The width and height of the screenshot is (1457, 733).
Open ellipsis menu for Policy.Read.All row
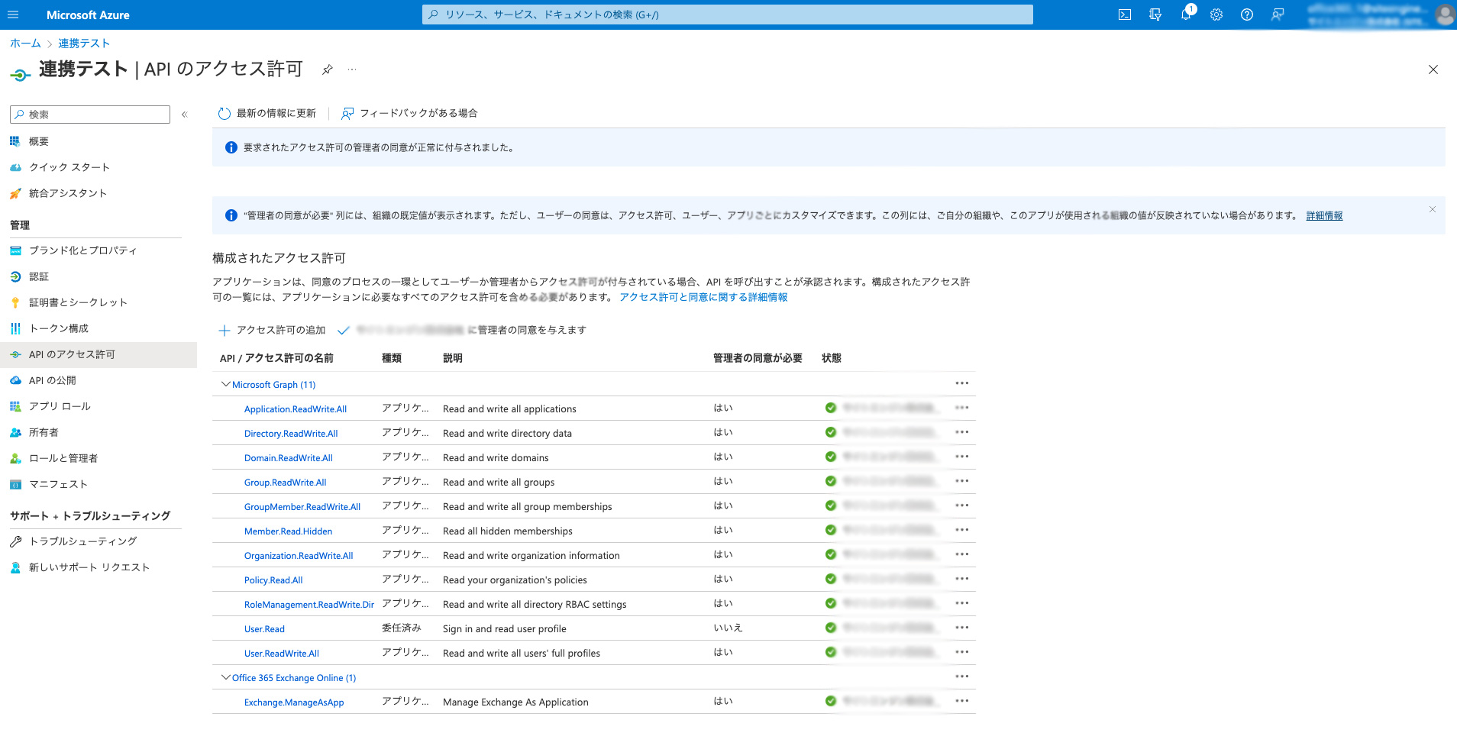(x=961, y=579)
